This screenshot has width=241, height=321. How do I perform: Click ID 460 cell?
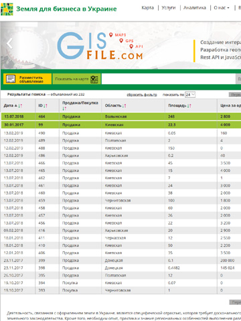42,193
